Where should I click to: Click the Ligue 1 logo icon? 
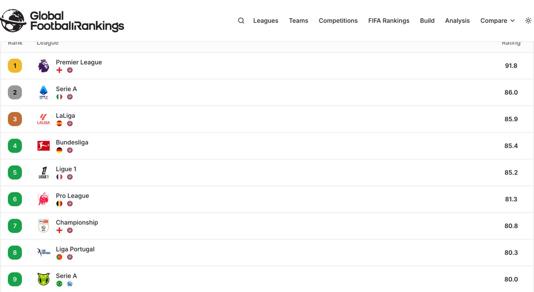[44, 172]
